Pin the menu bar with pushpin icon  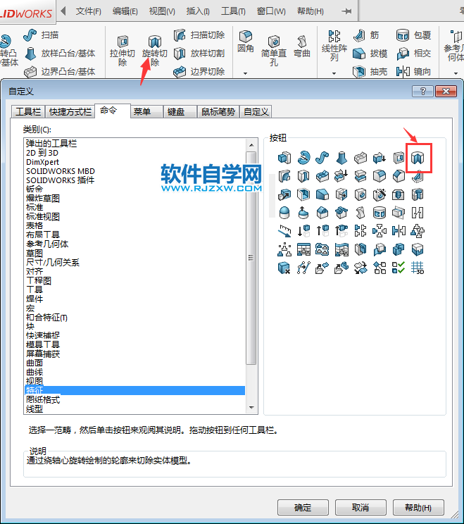coord(346,11)
